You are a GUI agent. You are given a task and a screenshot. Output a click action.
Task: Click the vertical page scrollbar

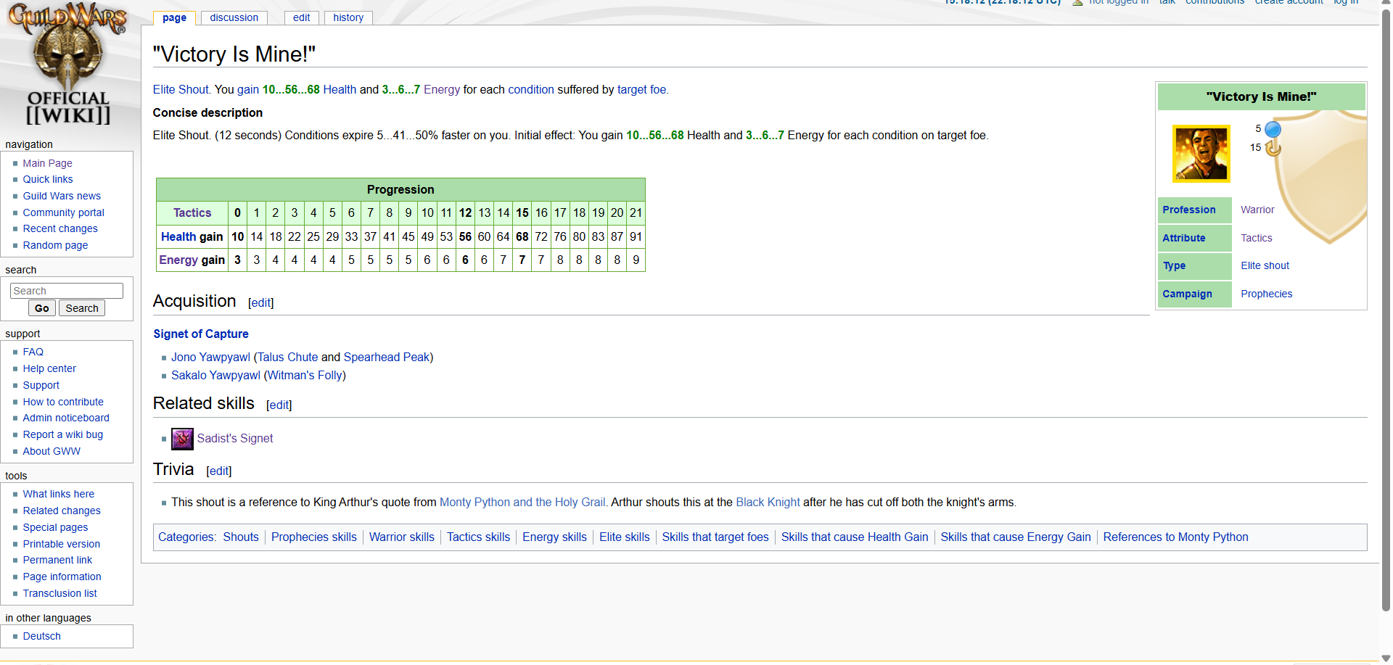coord(1386,312)
